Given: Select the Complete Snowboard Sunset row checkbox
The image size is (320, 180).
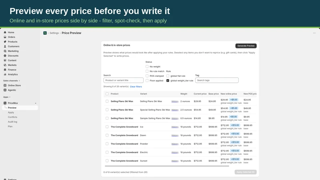Looking at the screenshot, I should [x=107, y=161].
